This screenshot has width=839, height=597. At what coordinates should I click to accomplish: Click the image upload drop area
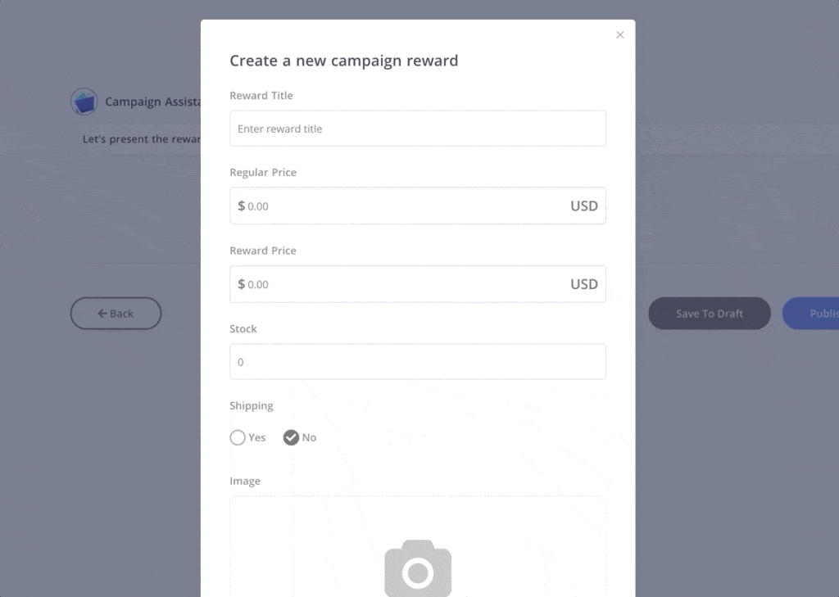pyautogui.click(x=418, y=546)
